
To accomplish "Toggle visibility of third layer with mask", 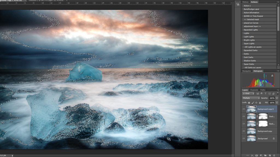I will (x=244, y=124).
